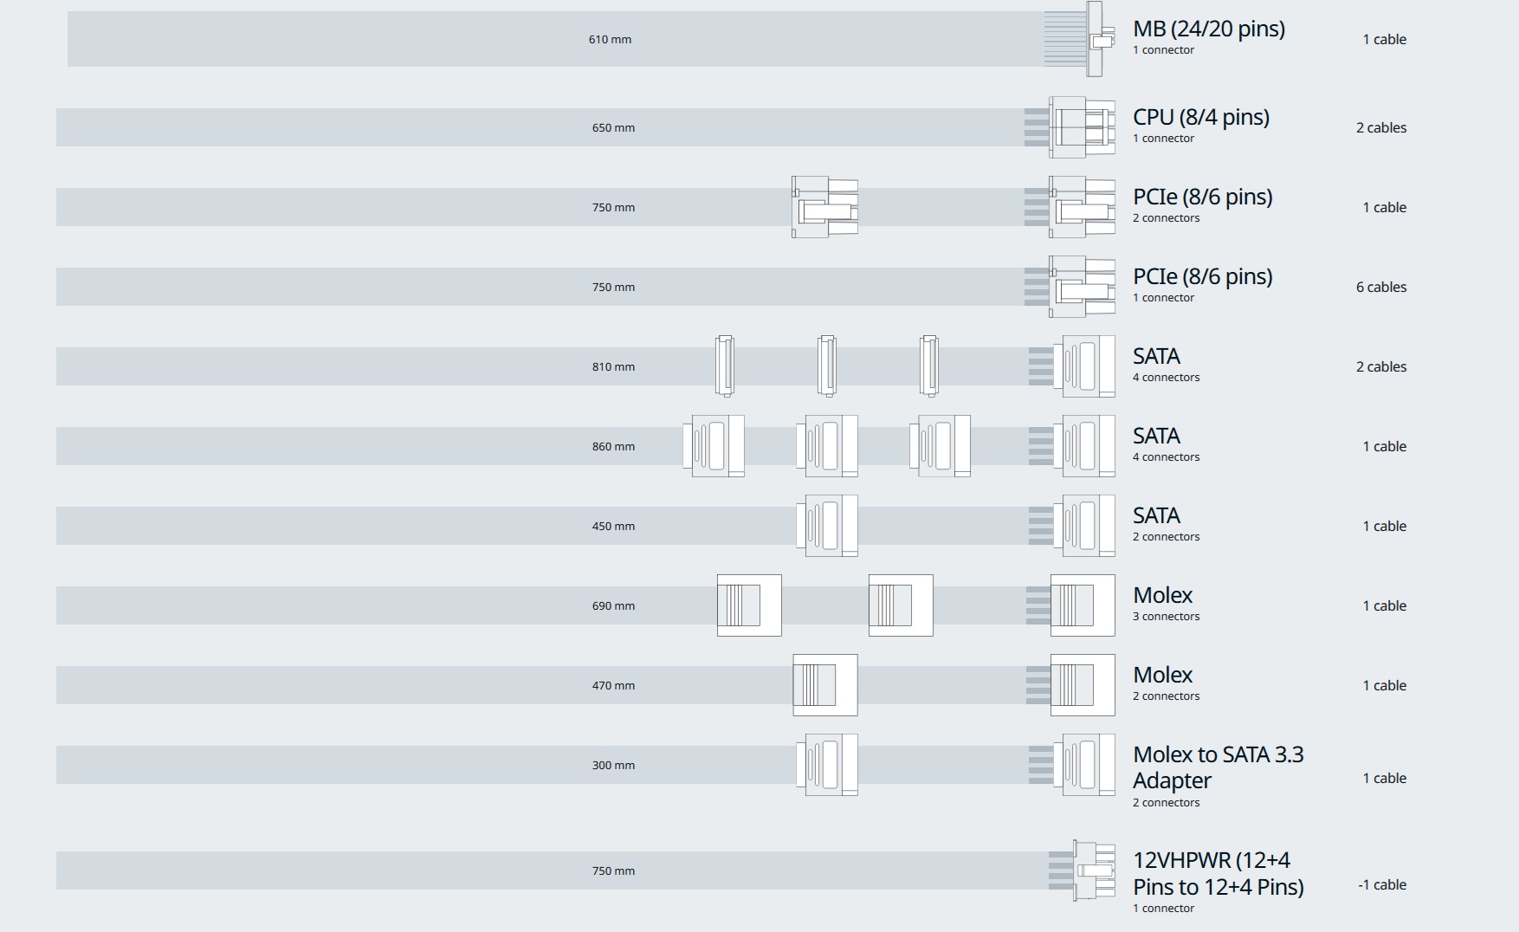Select the "610 mm" length label
This screenshot has width=1519, height=932.
coord(610,39)
